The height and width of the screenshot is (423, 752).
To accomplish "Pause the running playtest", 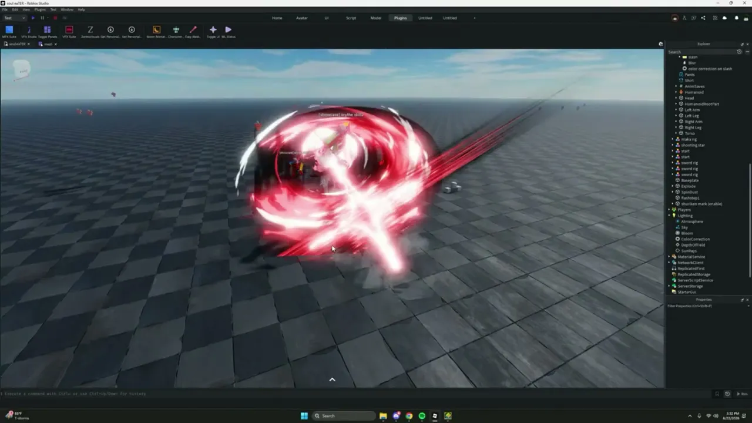I will tap(42, 18).
